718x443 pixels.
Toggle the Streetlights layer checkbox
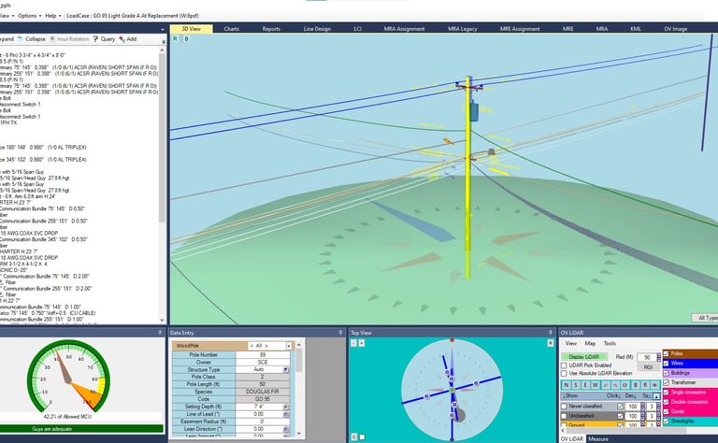(x=667, y=421)
